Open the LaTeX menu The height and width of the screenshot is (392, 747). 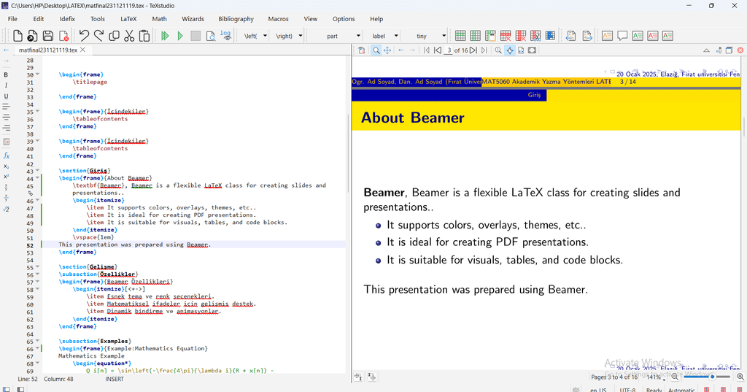tap(128, 19)
